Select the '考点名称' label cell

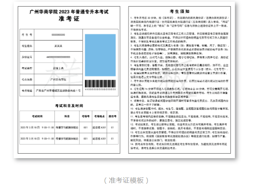27,80
